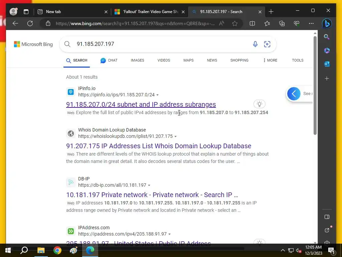The image size is (342, 257).
Task: Click the Microsoft Bing logo
Action: tap(33, 44)
